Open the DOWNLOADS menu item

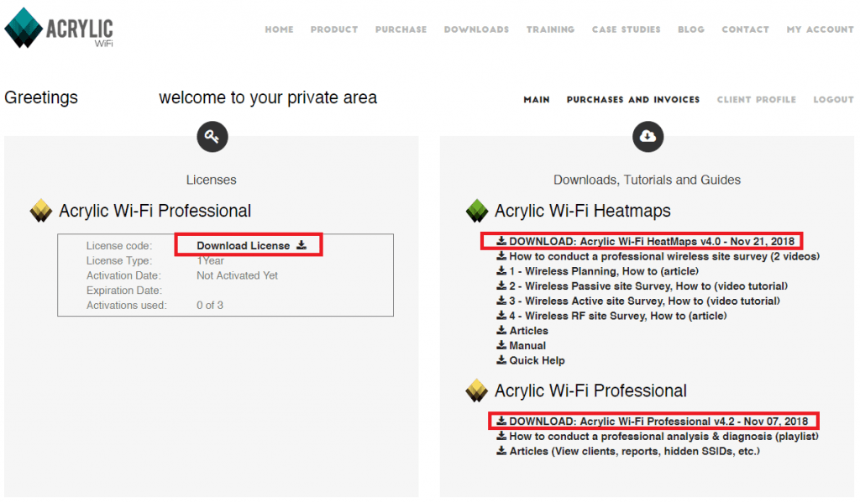[x=477, y=29]
